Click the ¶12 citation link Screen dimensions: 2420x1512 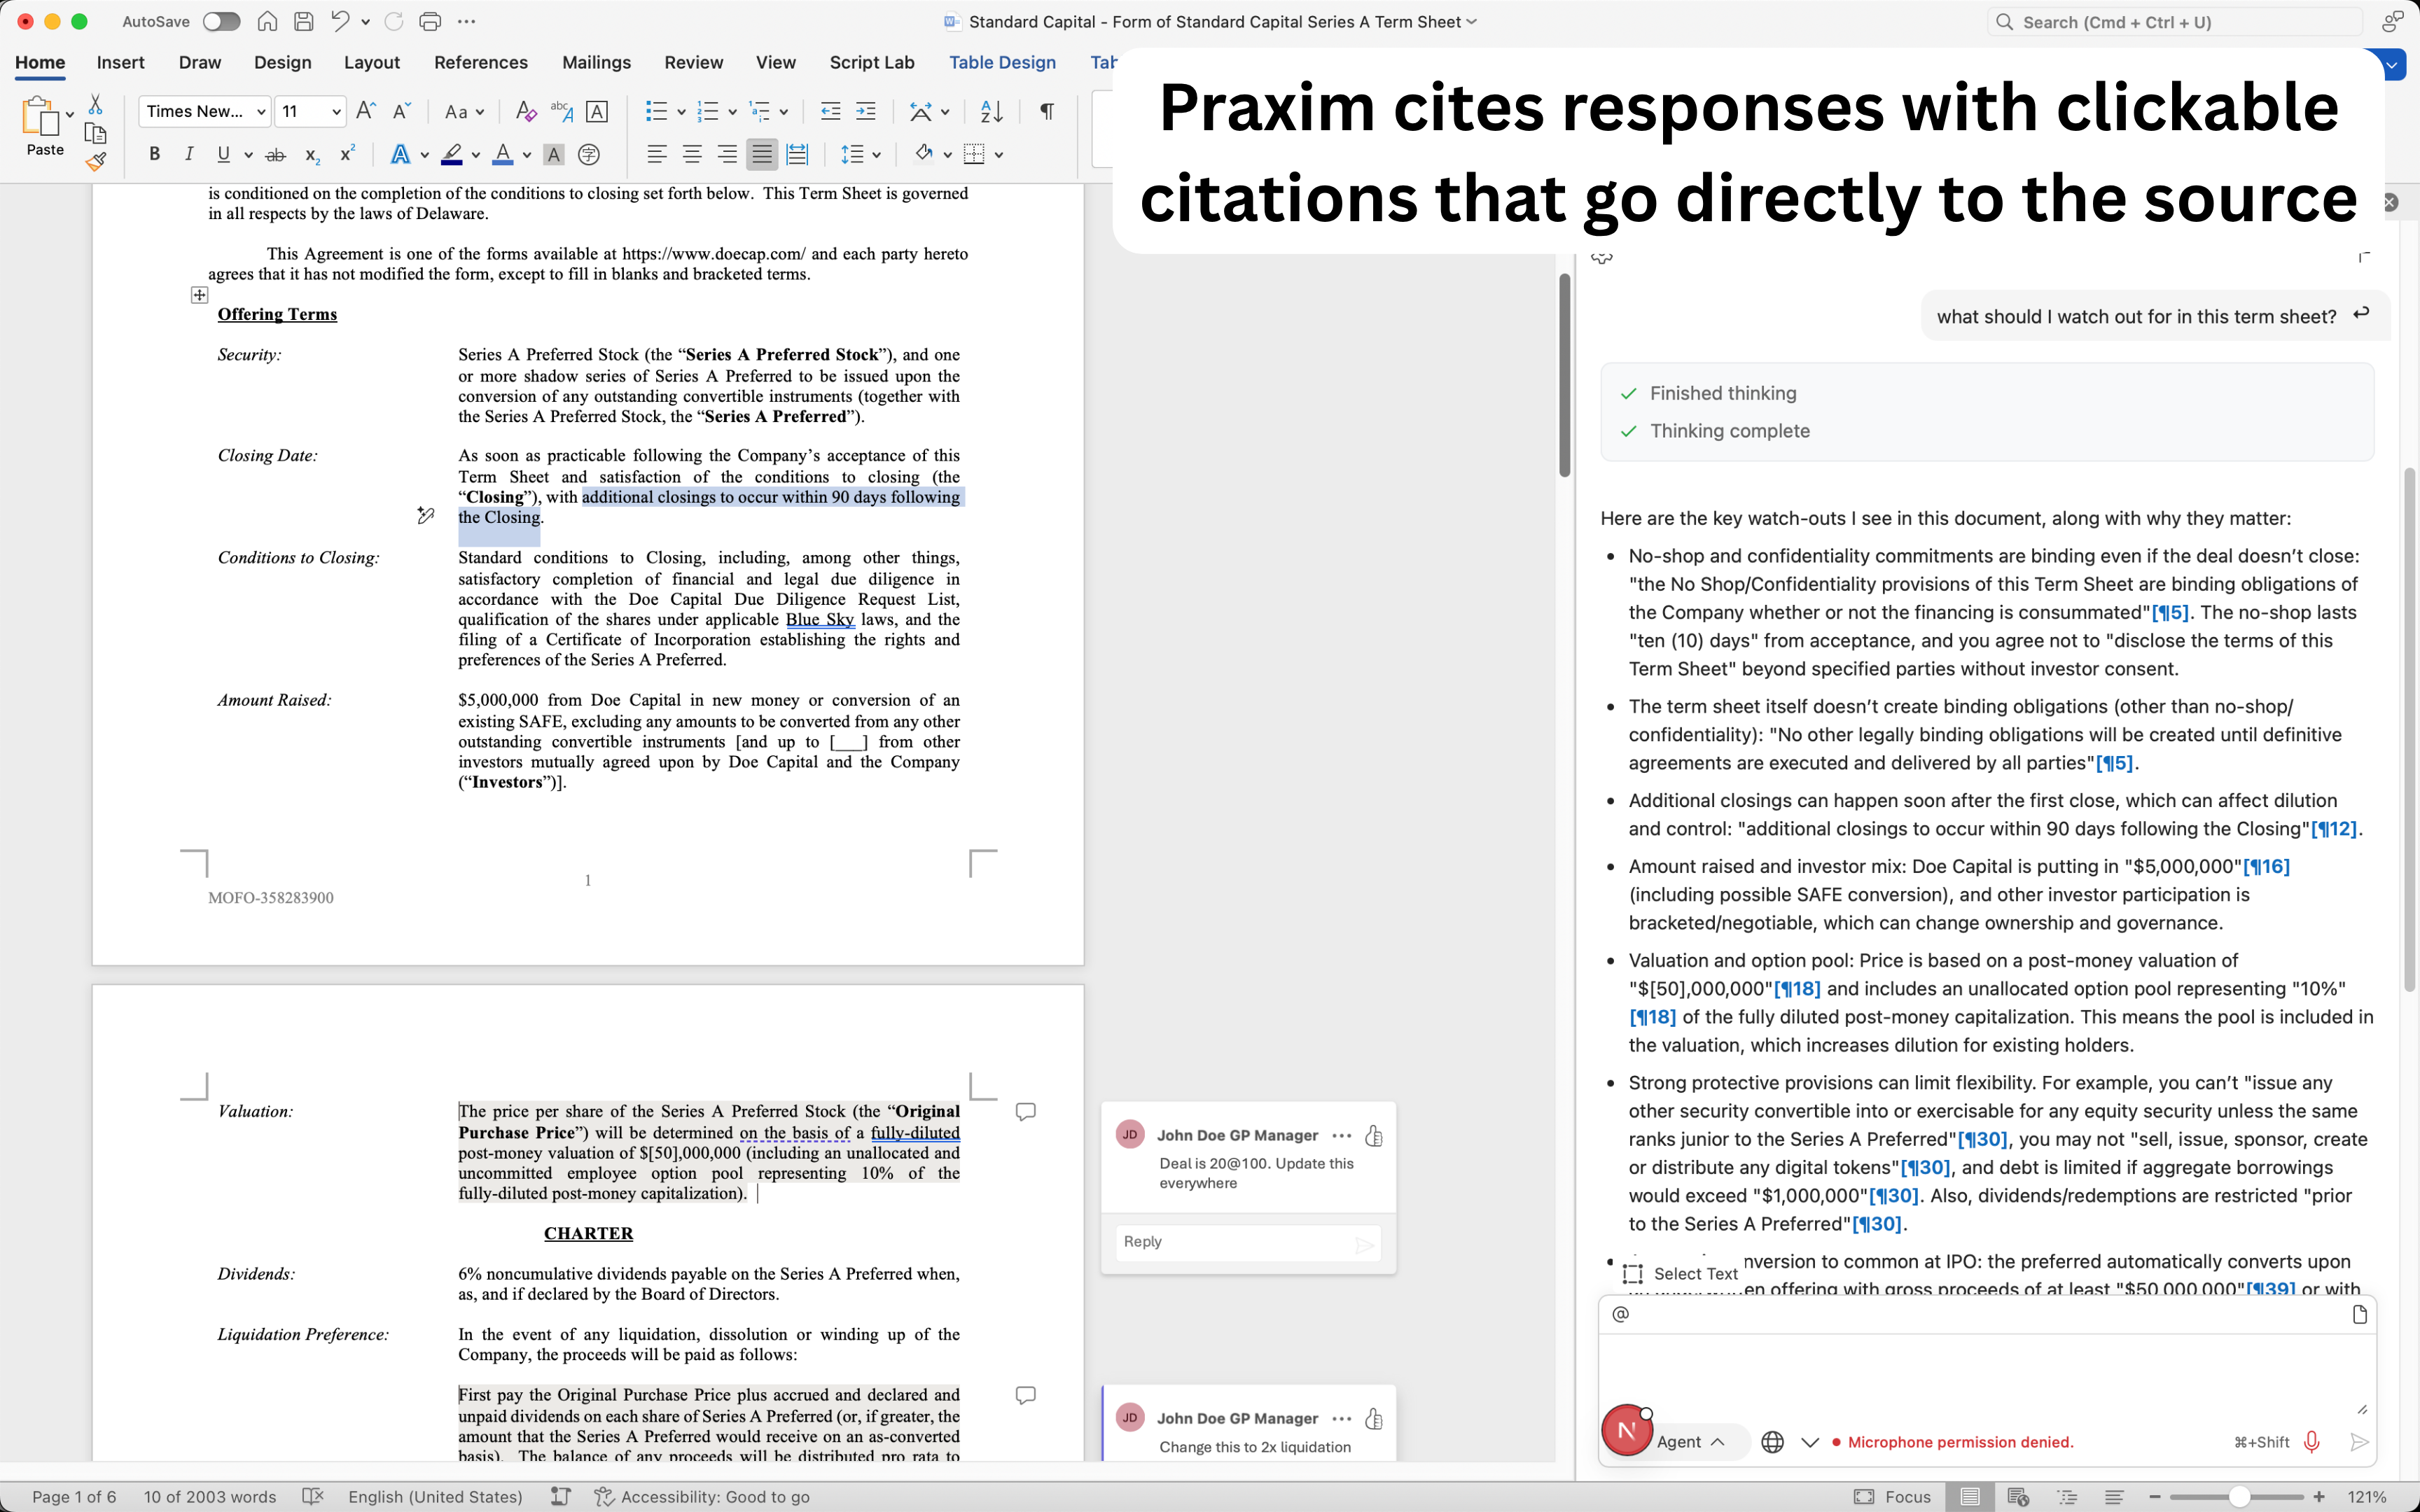click(x=2333, y=828)
